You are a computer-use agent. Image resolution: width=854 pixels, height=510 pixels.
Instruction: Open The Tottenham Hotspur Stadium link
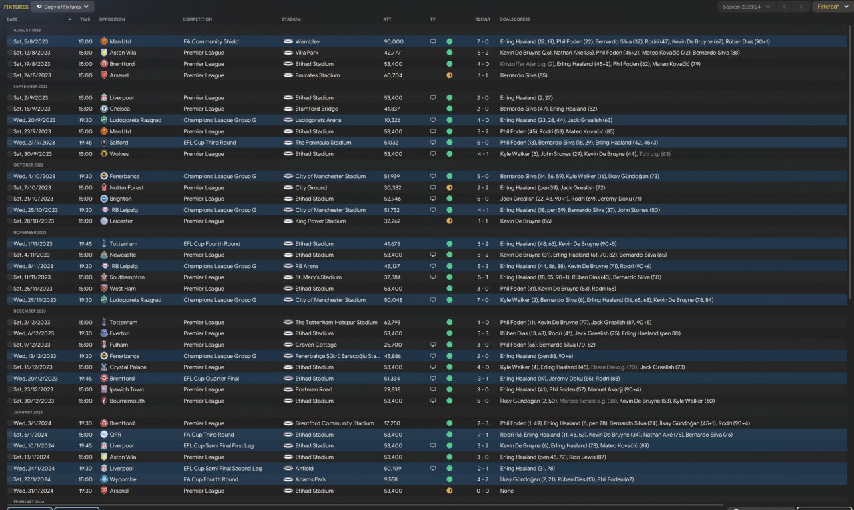click(336, 322)
